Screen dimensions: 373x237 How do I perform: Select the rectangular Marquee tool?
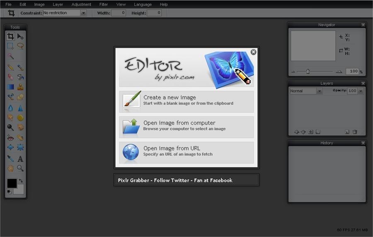coord(10,46)
